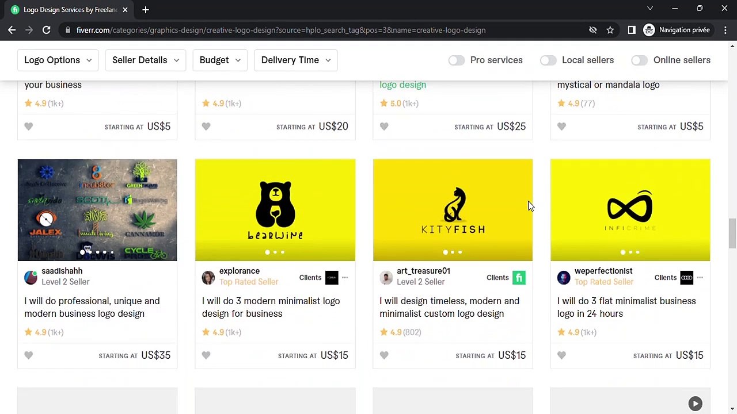
Task: Open browser three-dot menu
Action: pos(725,30)
